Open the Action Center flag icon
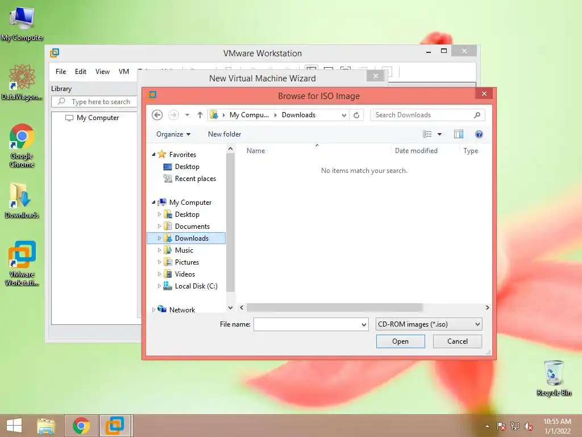 pyautogui.click(x=501, y=426)
